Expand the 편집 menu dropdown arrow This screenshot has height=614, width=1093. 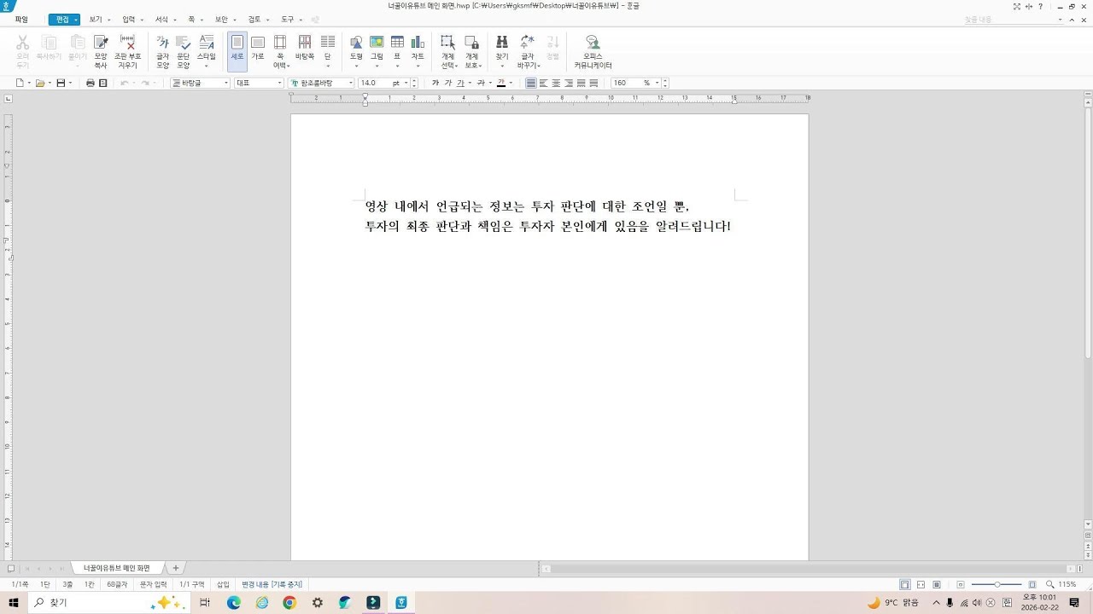coord(76,20)
